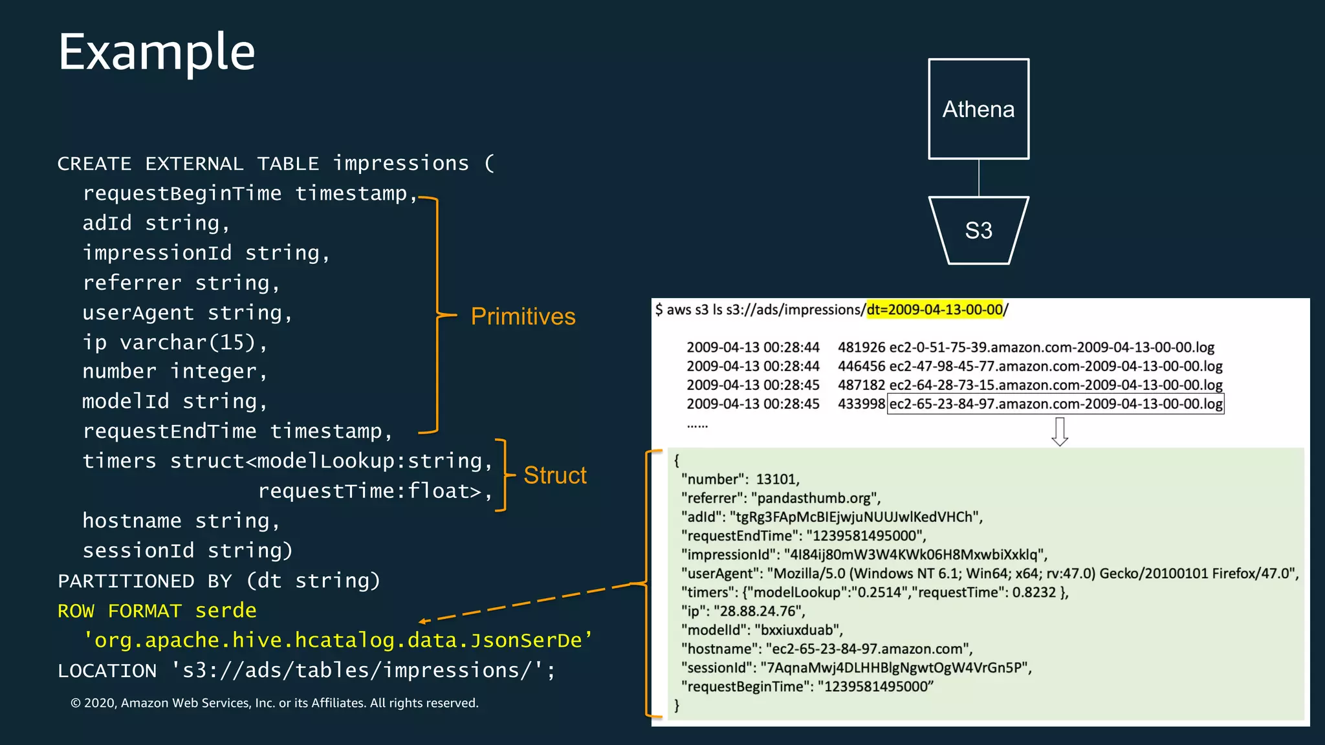The width and height of the screenshot is (1325, 745).
Task: Click the downward arrow below log file
Action: coord(1059,431)
